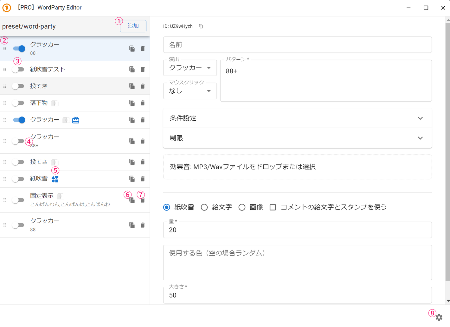Viewport: 450px width, 327px height.
Task: Open settings gear at bottom right
Action: (439, 317)
